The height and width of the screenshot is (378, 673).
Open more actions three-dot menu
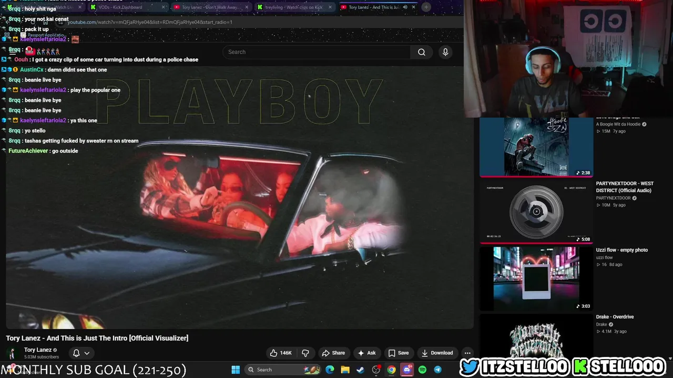click(x=467, y=353)
